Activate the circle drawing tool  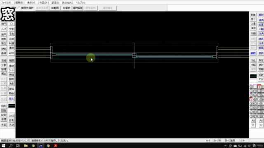point(12,24)
